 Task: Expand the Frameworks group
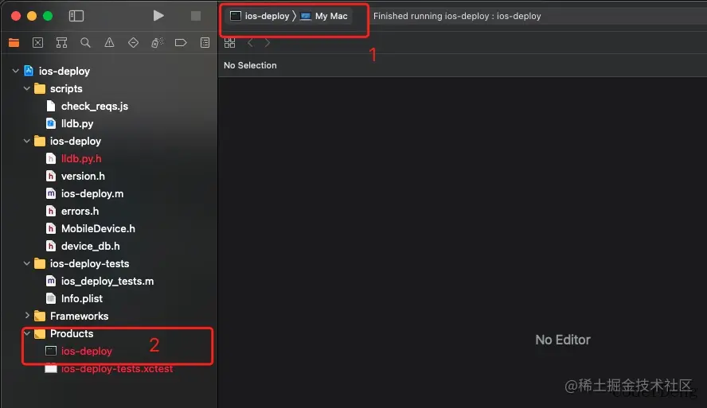point(27,316)
